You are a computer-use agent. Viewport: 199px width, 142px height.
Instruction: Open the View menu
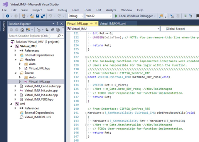click(x=24, y=10)
